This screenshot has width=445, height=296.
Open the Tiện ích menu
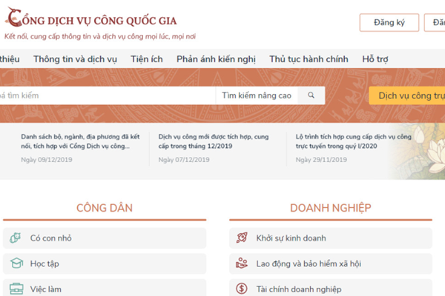point(147,59)
